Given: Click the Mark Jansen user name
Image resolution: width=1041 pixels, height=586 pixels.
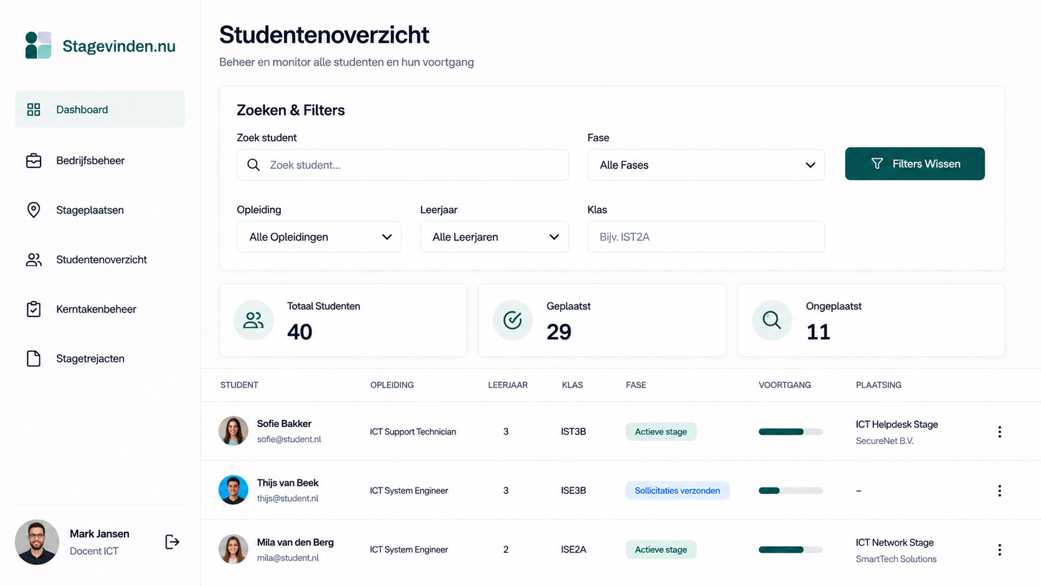Looking at the screenshot, I should click(x=100, y=534).
